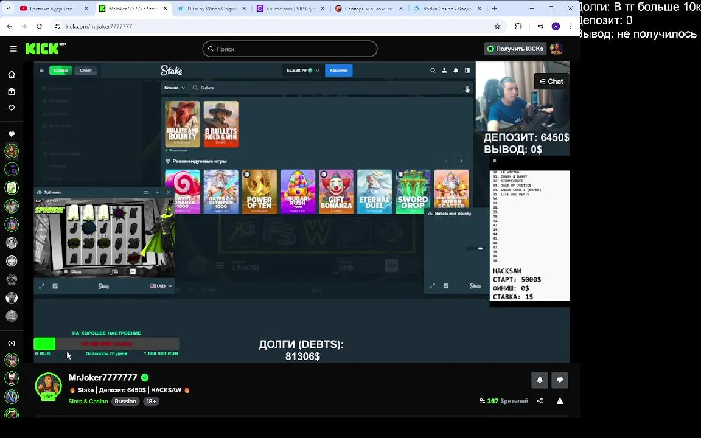The width and height of the screenshot is (701, 438).
Task: Click recommended channels broadcast icon in sidebar
Action: click(x=12, y=343)
